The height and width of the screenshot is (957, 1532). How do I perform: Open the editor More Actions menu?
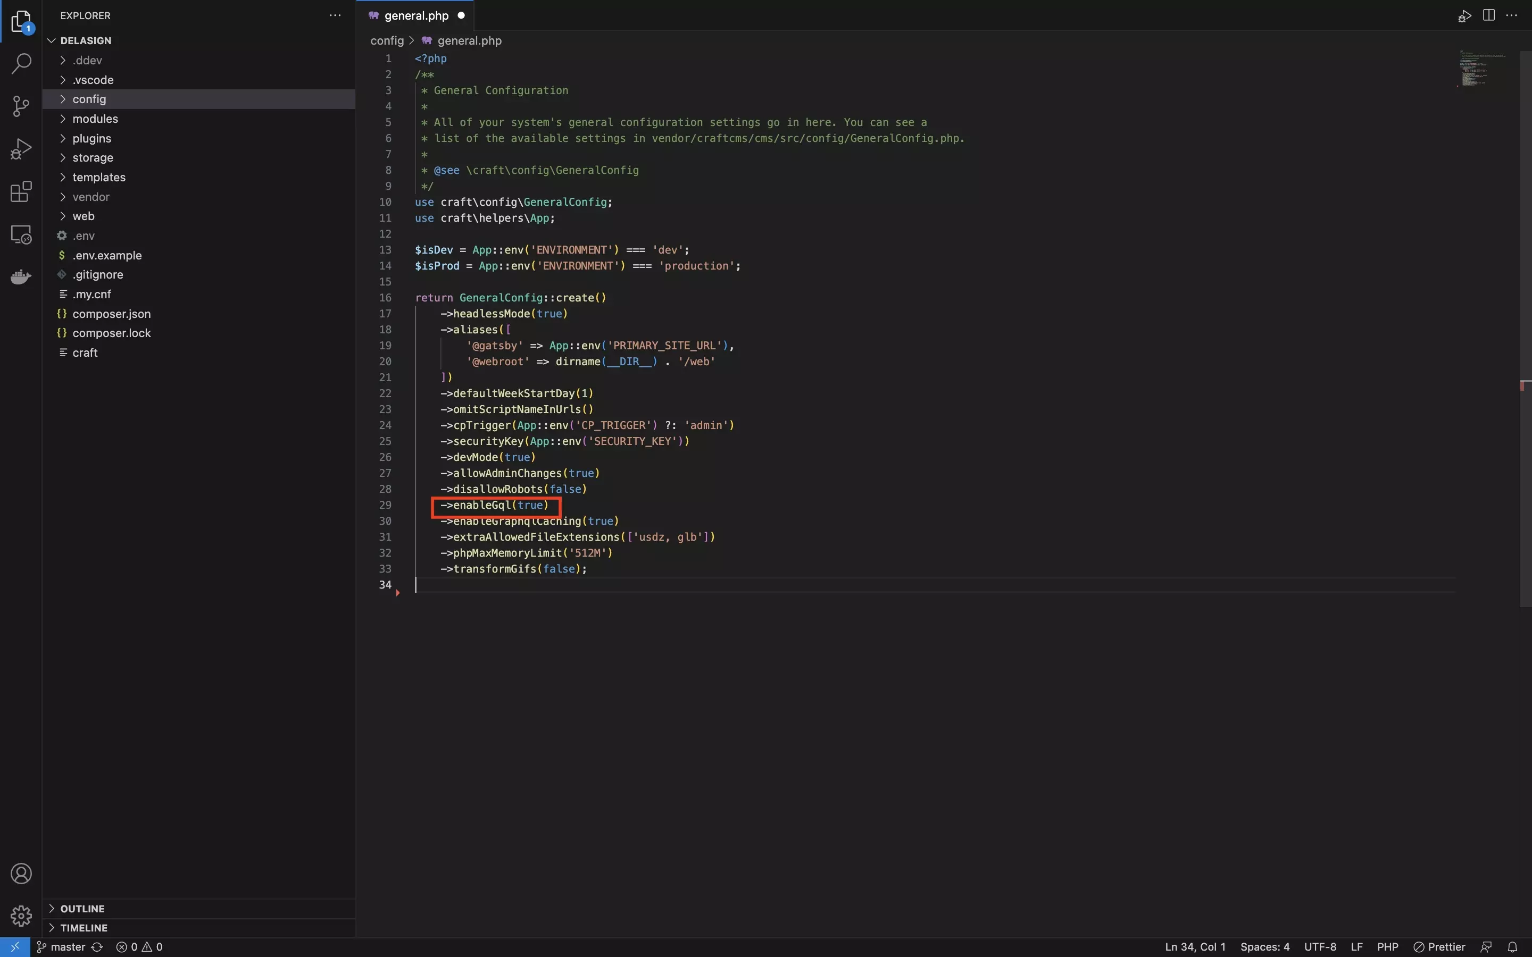click(x=1512, y=15)
